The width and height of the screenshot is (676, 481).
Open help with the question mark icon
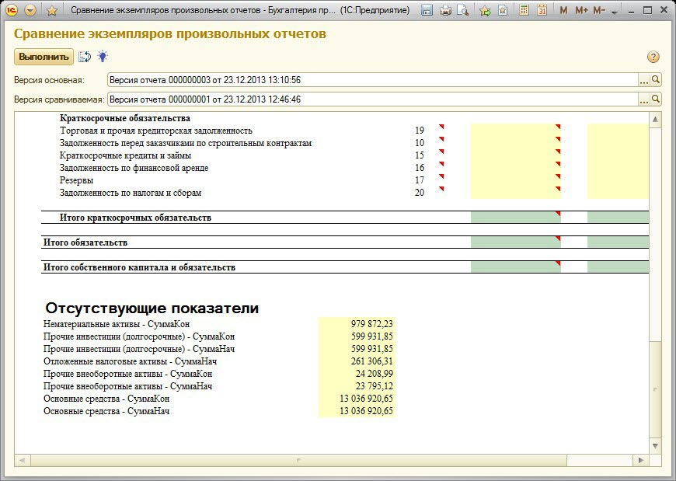pyautogui.click(x=653, y=58)
